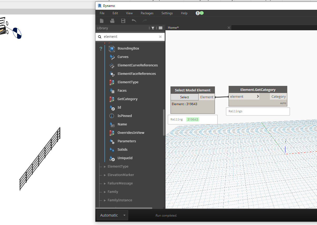317x225 pixels.
Task: Open the Edit menu
Action: [x=115, y=13]
